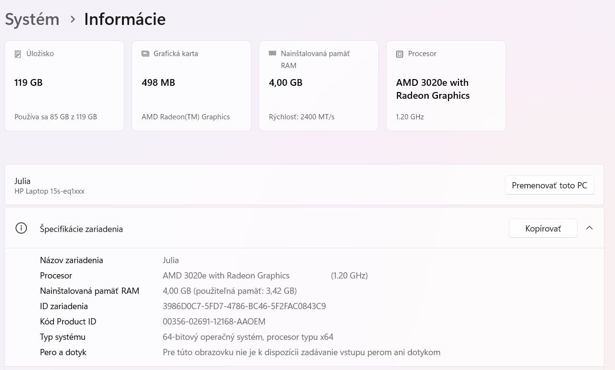Click the processor chip icon
The width and height of the screenshot is (615, 370).
(399, 54)
